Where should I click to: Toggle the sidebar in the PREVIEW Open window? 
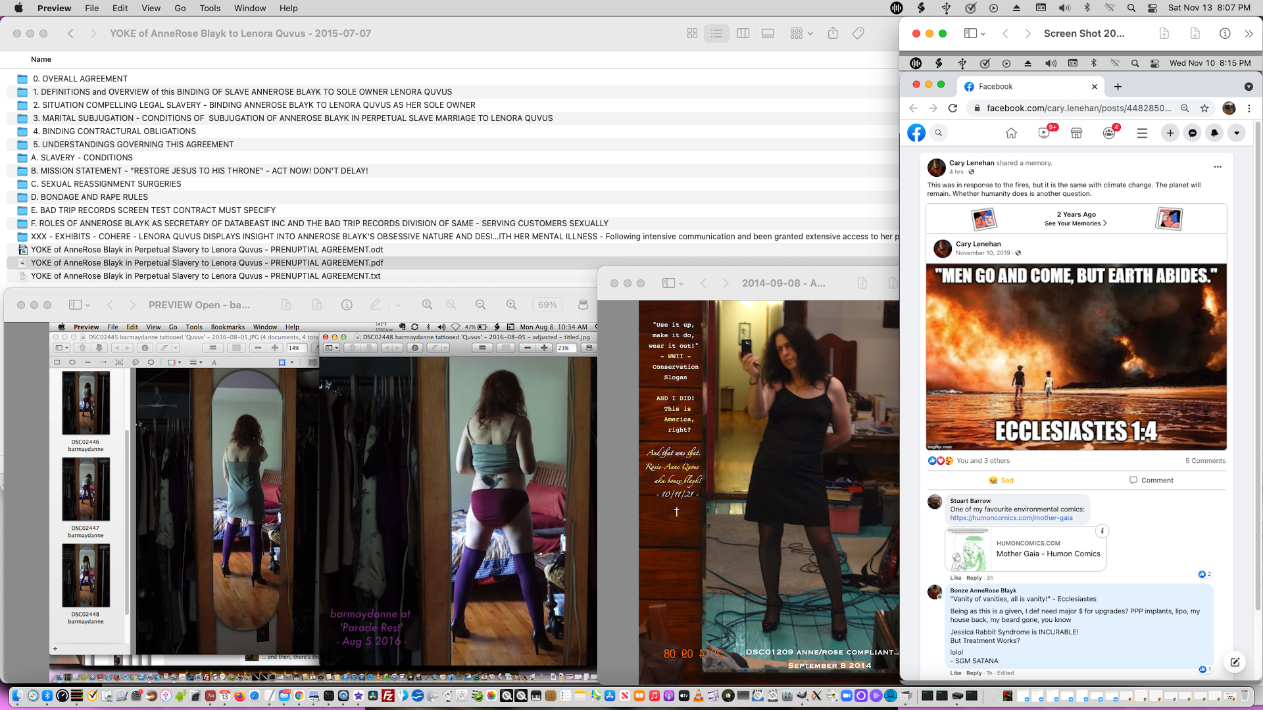[74, 304]
